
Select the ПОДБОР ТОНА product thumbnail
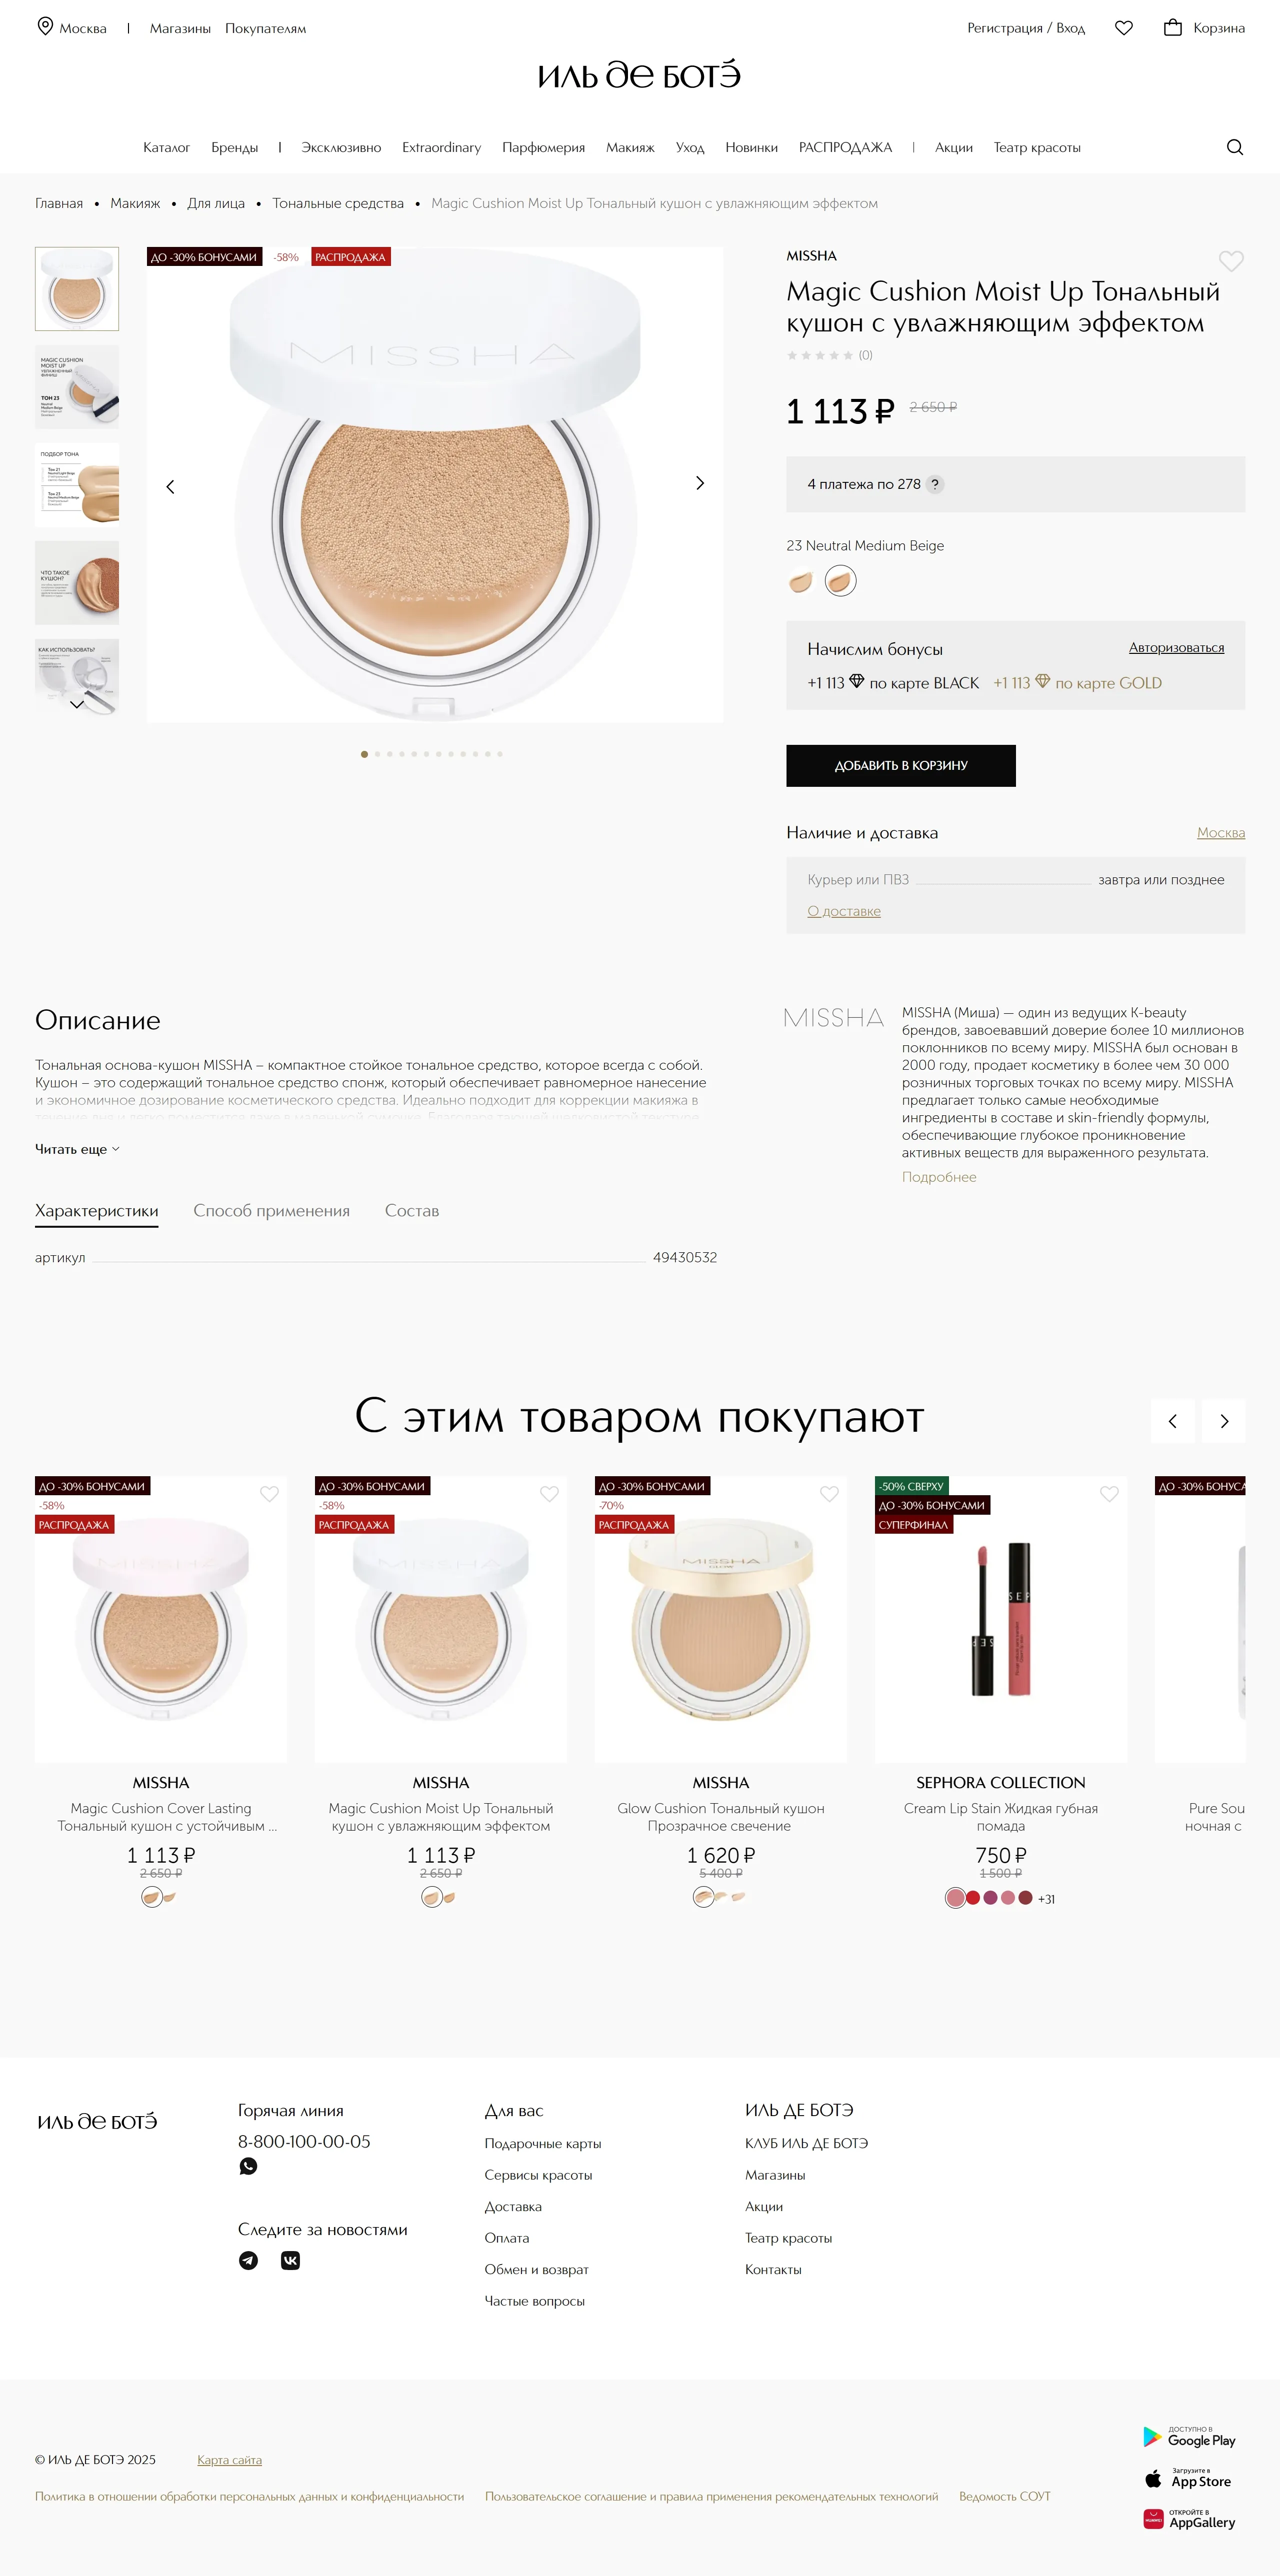77,485
